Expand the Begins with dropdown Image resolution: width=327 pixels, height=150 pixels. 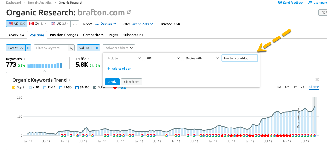pyautogui.click(x=202, y=58)
